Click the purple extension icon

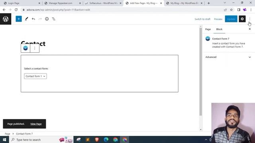(245, 10)
